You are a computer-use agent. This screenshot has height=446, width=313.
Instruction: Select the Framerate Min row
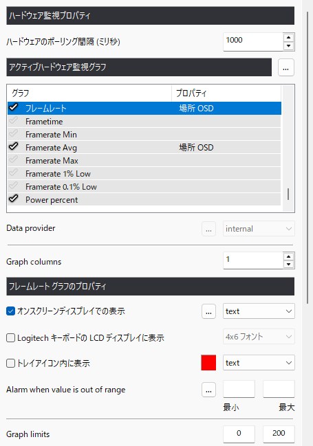click(144, 134)
